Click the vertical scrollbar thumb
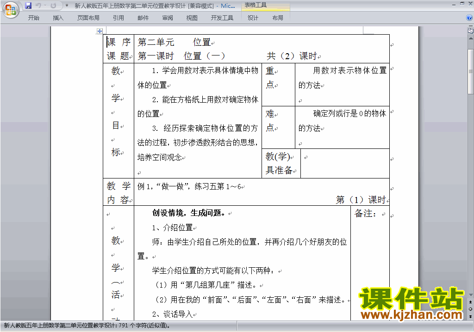Viewport: 474px width, 332px height. click(471, 72)
